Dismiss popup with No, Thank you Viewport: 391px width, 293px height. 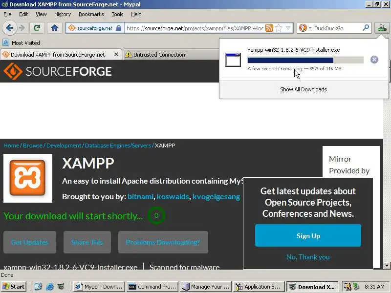point(308,257)
